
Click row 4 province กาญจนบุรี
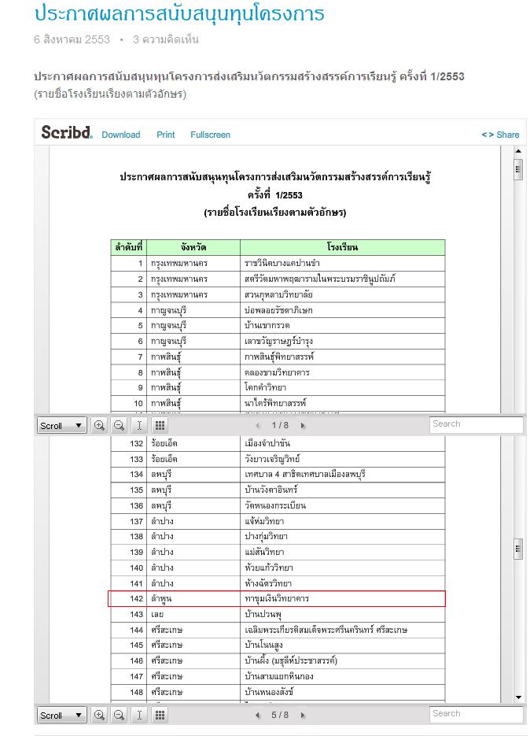tap(168, 310)
